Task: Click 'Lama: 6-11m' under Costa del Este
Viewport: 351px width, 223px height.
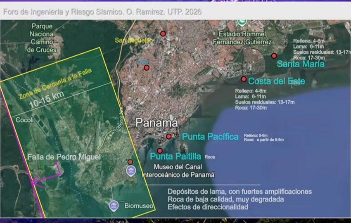Action: tap(250, 97)
